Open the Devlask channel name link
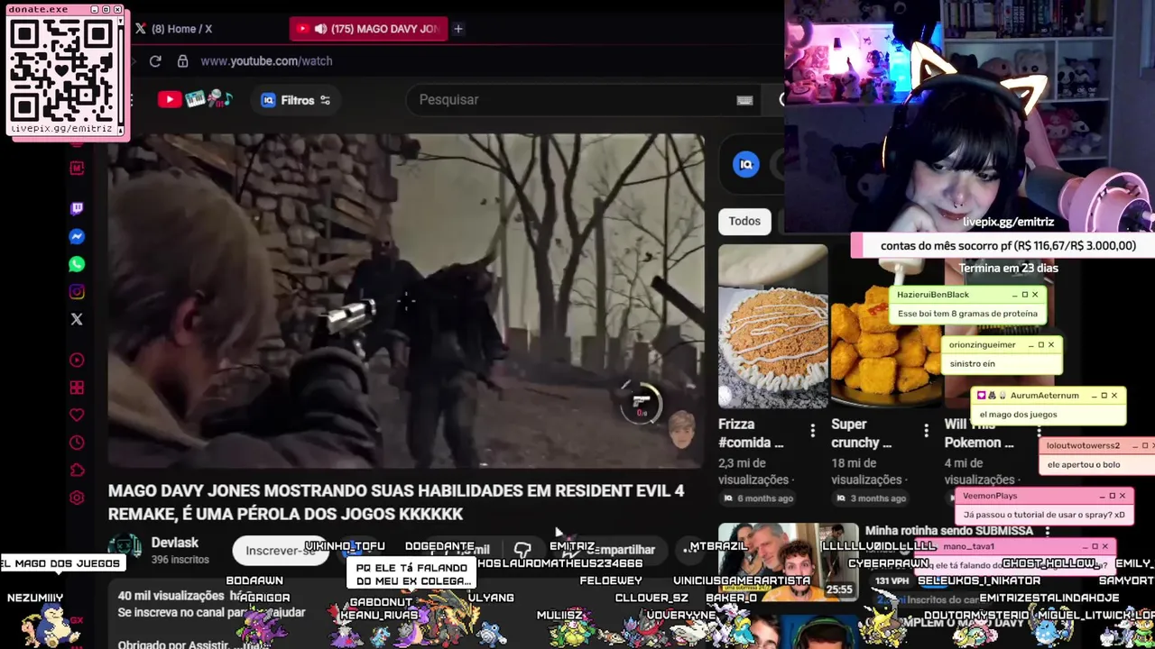The image size is (1155, 649). pos(175,543)
